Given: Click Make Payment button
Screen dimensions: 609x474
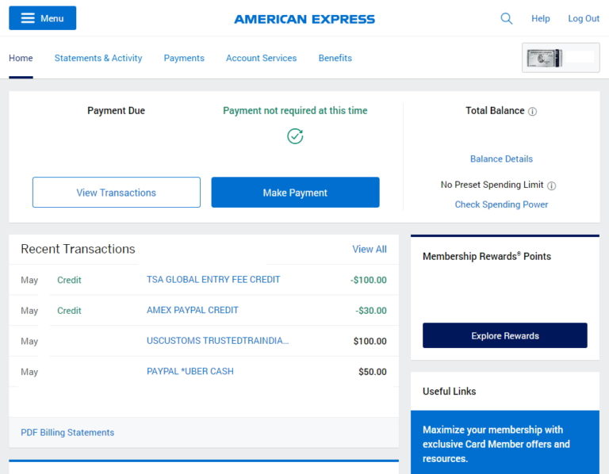Looking at the screenshot, I should point(295,192).
